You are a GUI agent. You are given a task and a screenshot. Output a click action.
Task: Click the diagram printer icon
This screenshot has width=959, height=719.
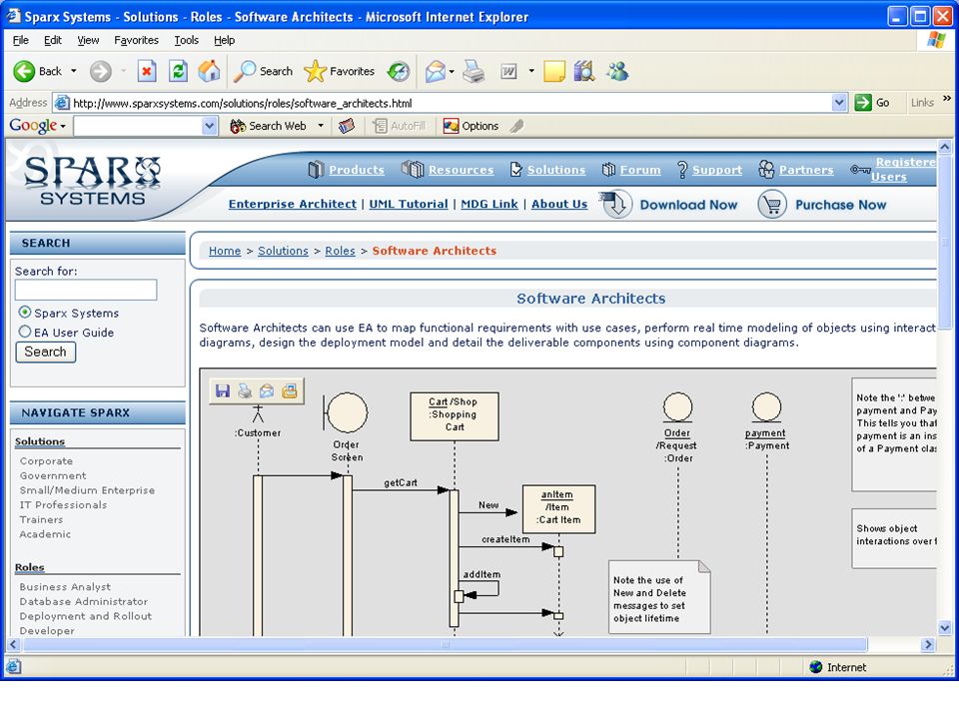[245, 391]
